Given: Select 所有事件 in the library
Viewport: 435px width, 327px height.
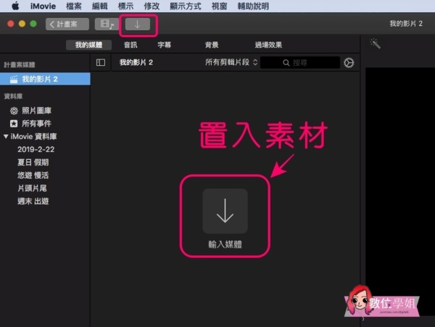Looking at the screenshot, I should click(36, 123).
